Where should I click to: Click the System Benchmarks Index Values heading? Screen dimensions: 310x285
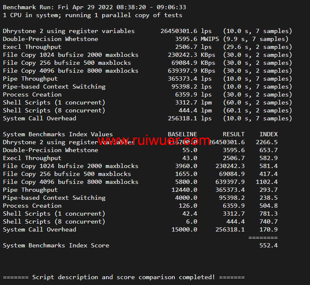pos(58,134)
